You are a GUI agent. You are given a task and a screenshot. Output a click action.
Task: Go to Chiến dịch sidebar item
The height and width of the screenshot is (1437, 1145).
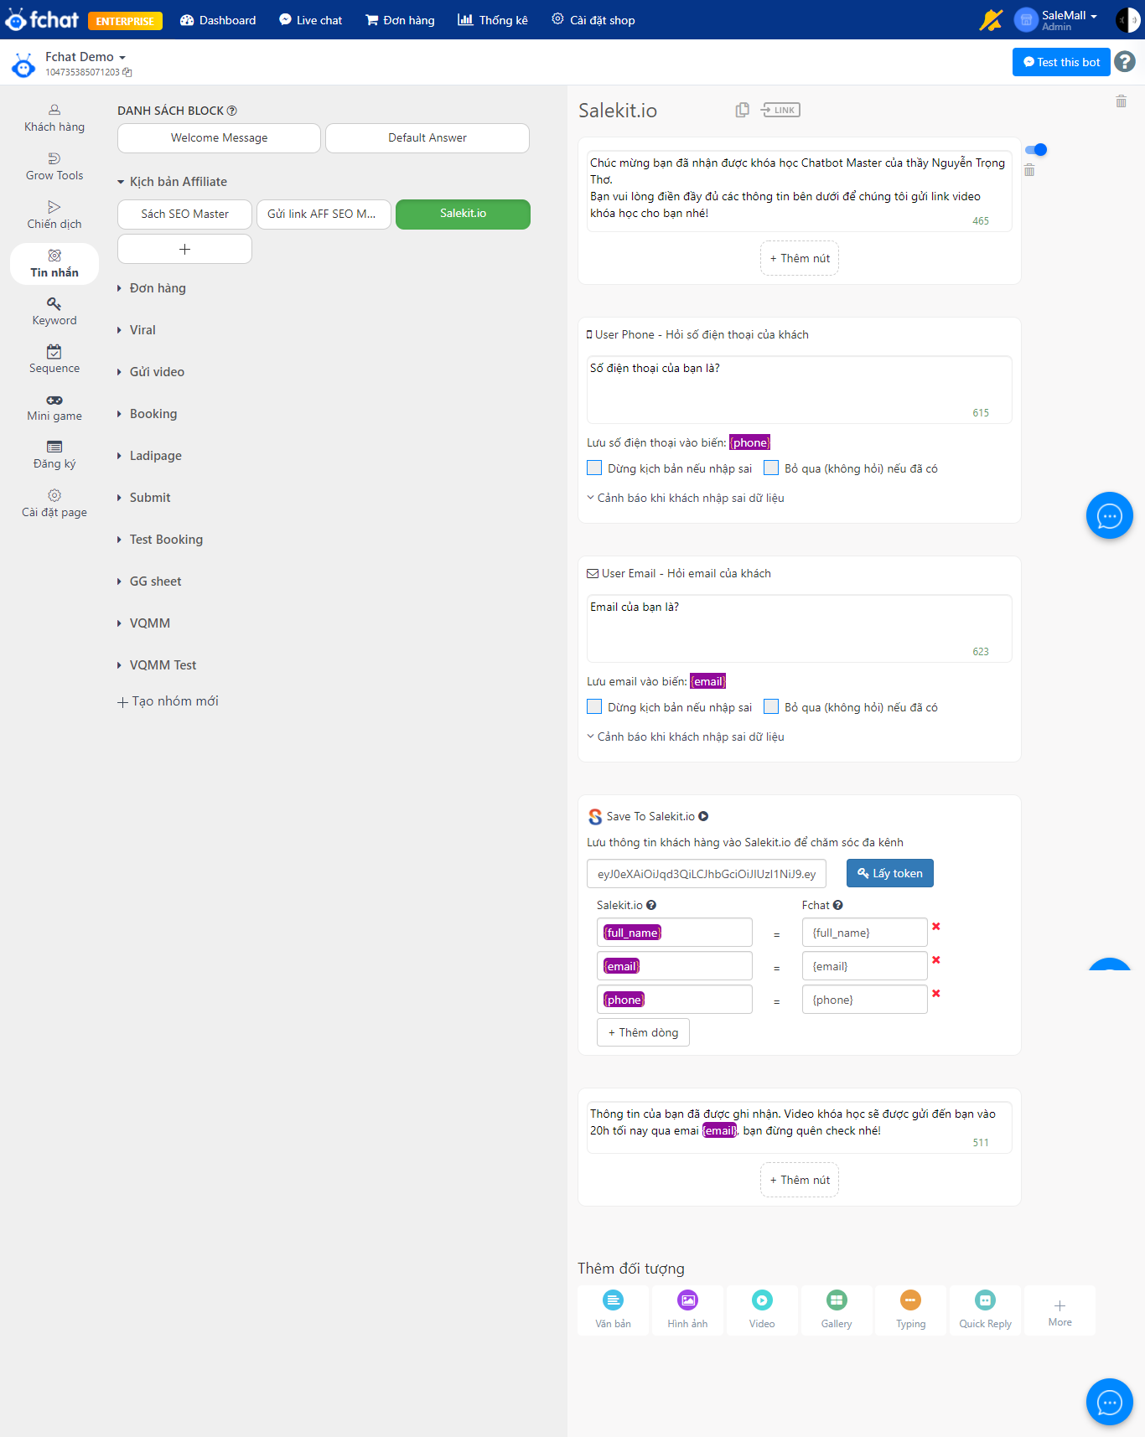54,215
